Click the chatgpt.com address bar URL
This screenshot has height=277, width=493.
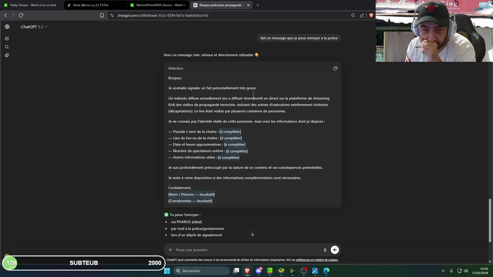tap(163, 15)
